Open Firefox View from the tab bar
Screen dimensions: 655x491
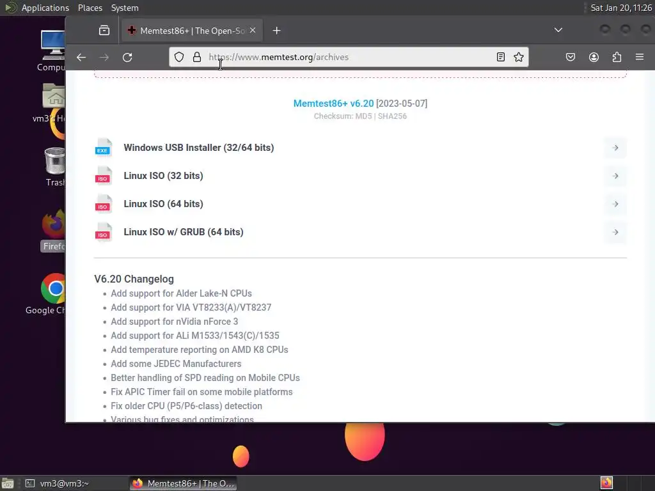104,31
